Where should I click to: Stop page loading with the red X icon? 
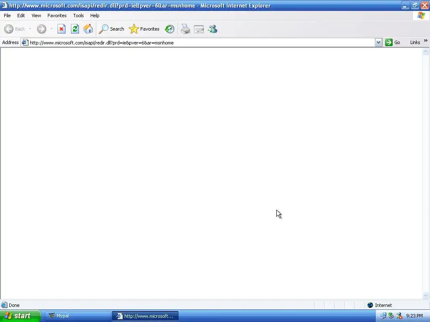tap(61, 29)
